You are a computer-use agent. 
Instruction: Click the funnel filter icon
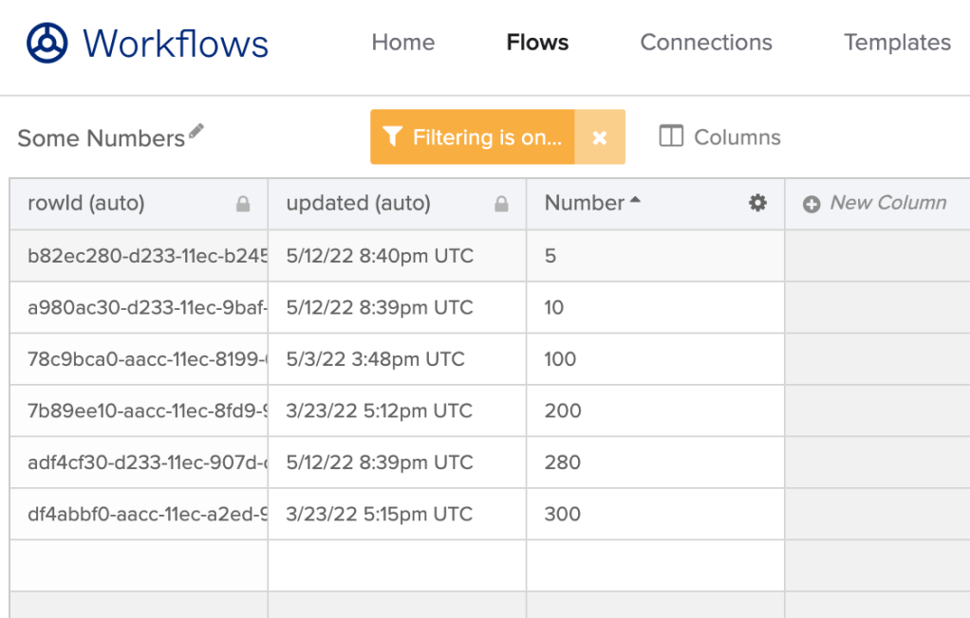393,137
